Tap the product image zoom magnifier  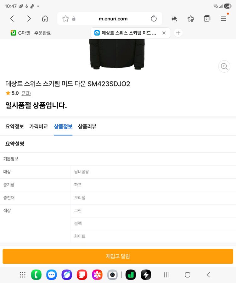tap(224, 66)
